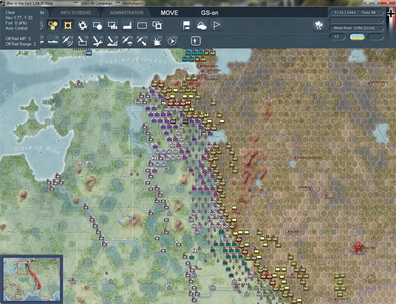The image size is (396, 304).
Task: Select the F5 air recon mode icon
Action: tap(68, 41)
